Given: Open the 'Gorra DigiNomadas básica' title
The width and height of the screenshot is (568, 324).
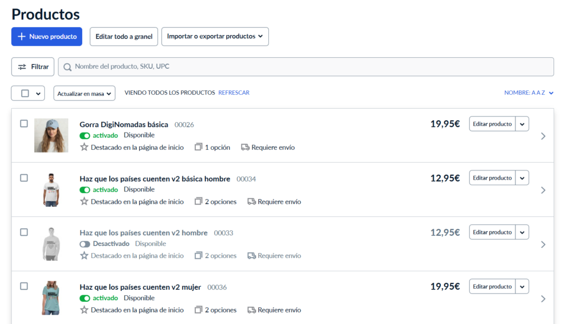Looking at the screenshot, I should pyautogui.click(x=124, y=124).
